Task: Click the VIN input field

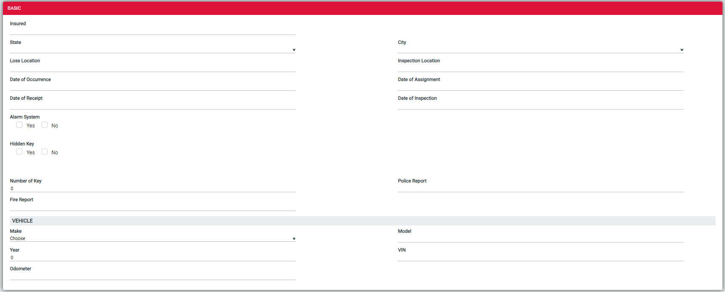Action: (541, 257)
